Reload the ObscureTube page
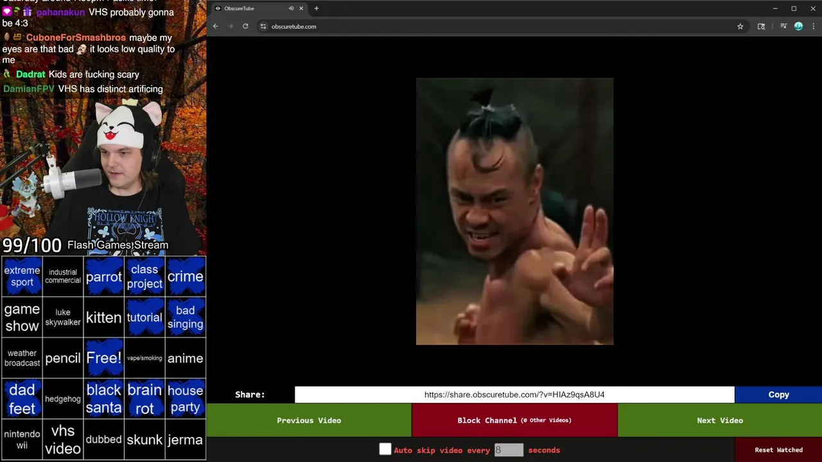 (245, 26)
